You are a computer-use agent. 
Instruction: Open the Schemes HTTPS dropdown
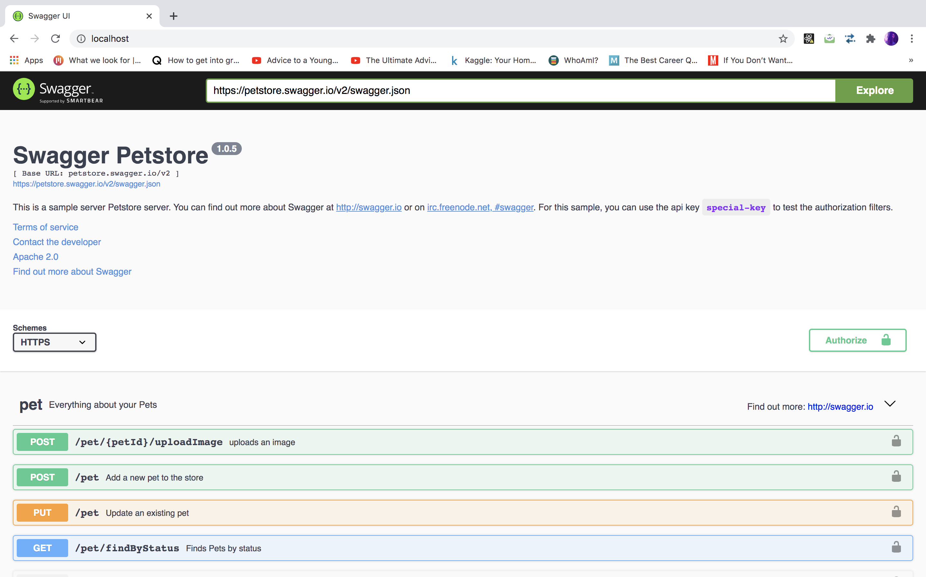tap(55, 342)
